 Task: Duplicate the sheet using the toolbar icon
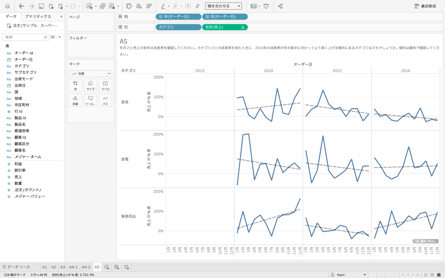click(x=102, y=6)
